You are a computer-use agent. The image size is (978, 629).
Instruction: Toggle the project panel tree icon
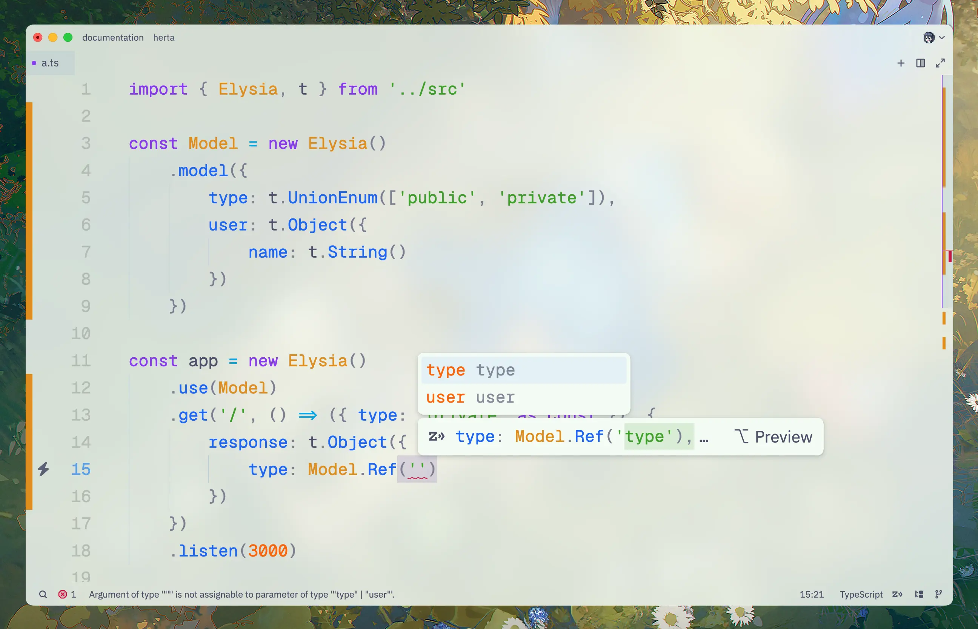click(x=919, y=594)
